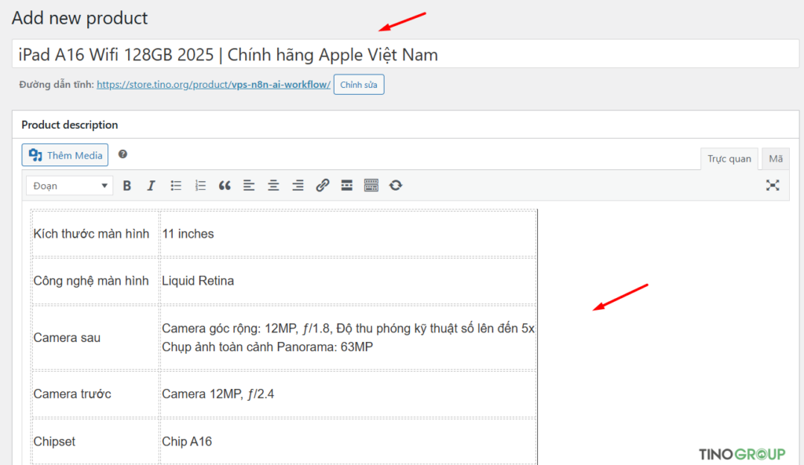Click the text "Chụp ảnh toàn cảnh Panorama: 63MP"
The width and height of the screenshot is (804, 465).
[x=267, y=347]
